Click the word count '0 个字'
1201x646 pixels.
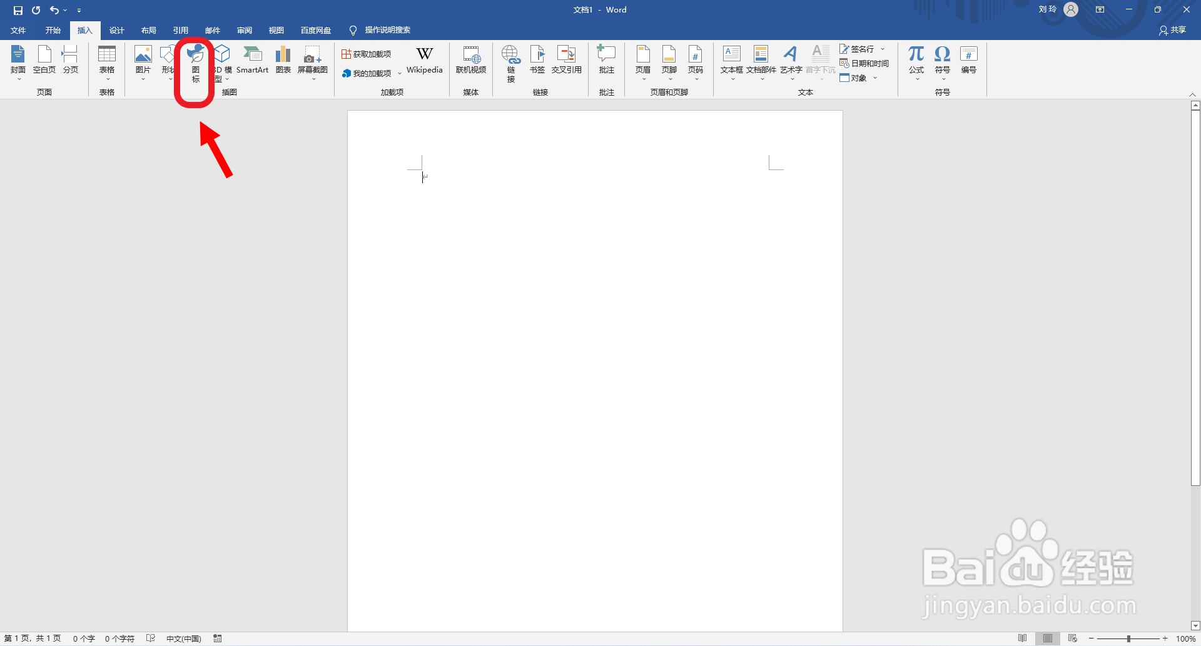[x=84, y=638]
